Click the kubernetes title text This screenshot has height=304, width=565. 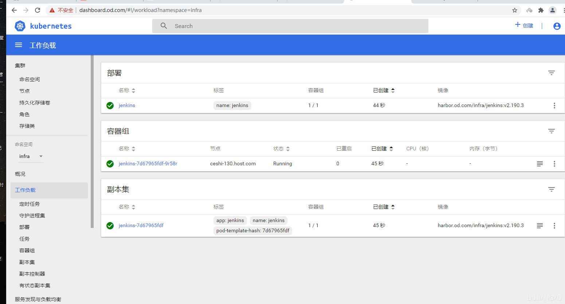51,26
